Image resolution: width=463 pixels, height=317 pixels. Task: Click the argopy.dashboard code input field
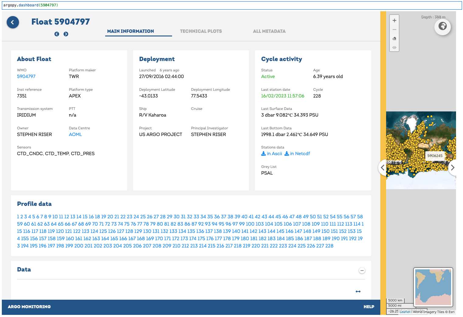pos(232,5)
